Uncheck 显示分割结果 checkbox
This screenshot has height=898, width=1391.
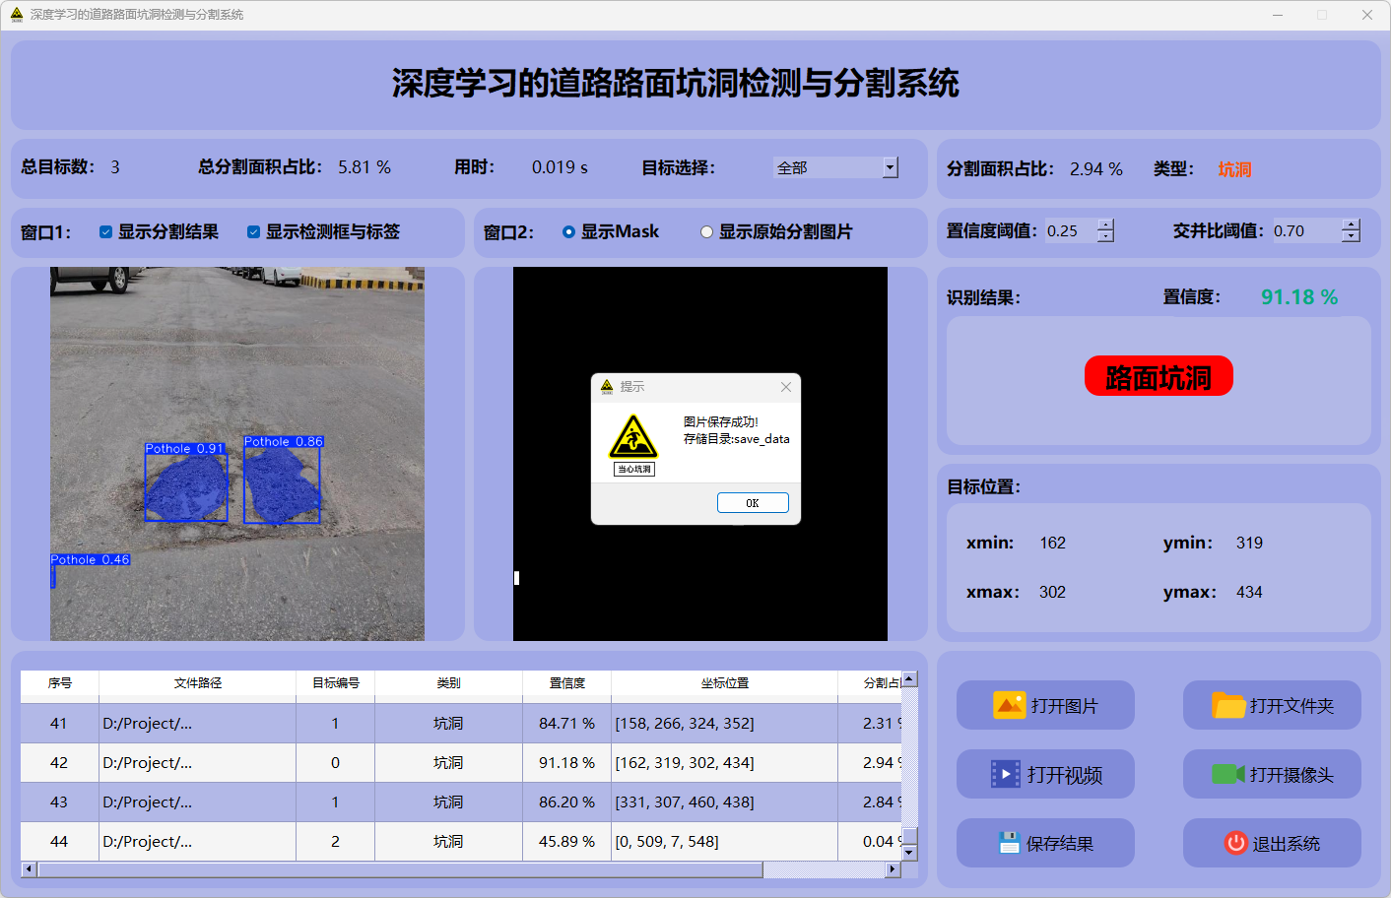click(105, 232)
